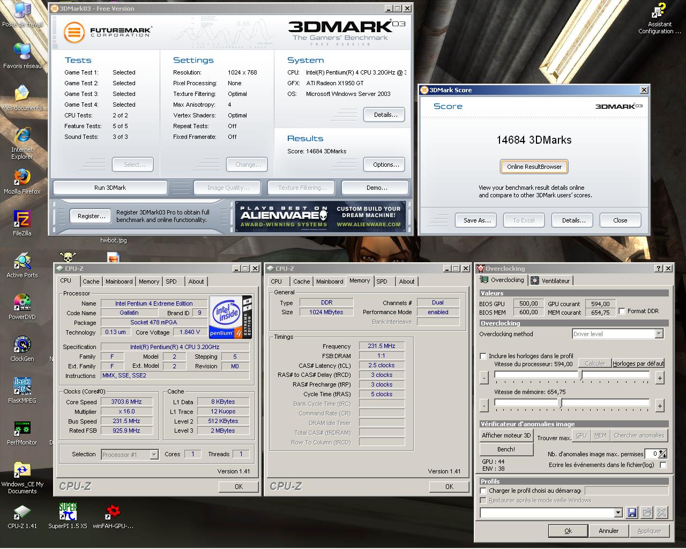Click Options button under Results
Image resolution: width=686 pixels, height=549 pixels.
click(x=384, y=165)
